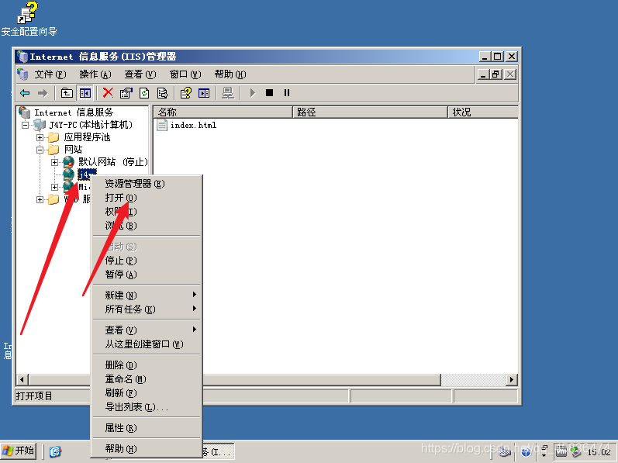The width and height of the screenshot is (618, 463).
Task: Click the horizontal scrollbar right arrow
Action: click(512, 380)
